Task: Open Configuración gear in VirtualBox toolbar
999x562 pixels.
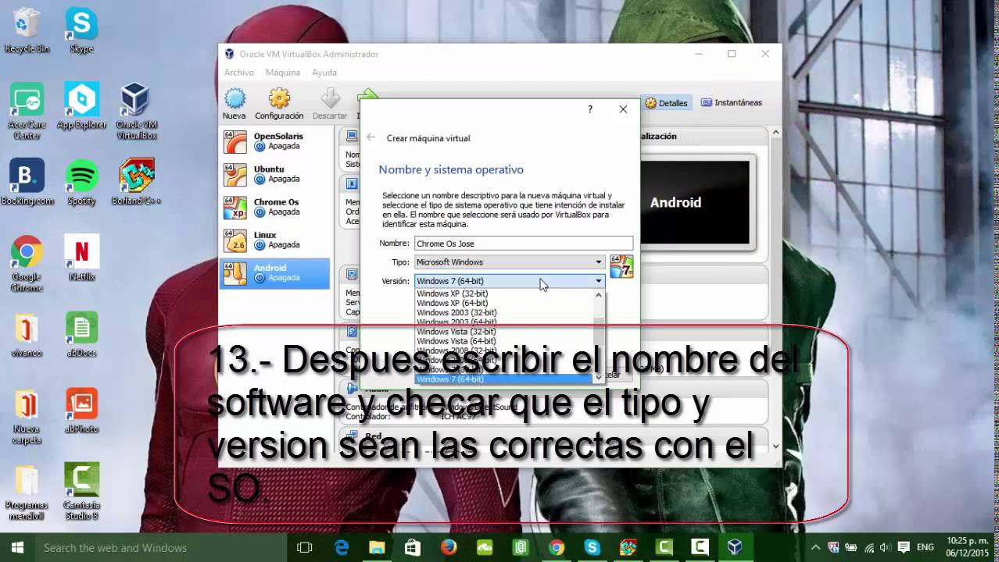Action: point(279,104)
